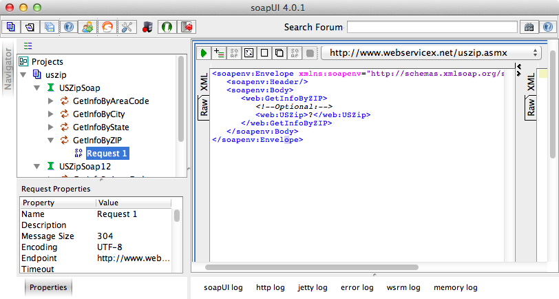559x299 pixels.
Task: Click the request editor horizontal scrollbar
Action: [x=312, y=267]
